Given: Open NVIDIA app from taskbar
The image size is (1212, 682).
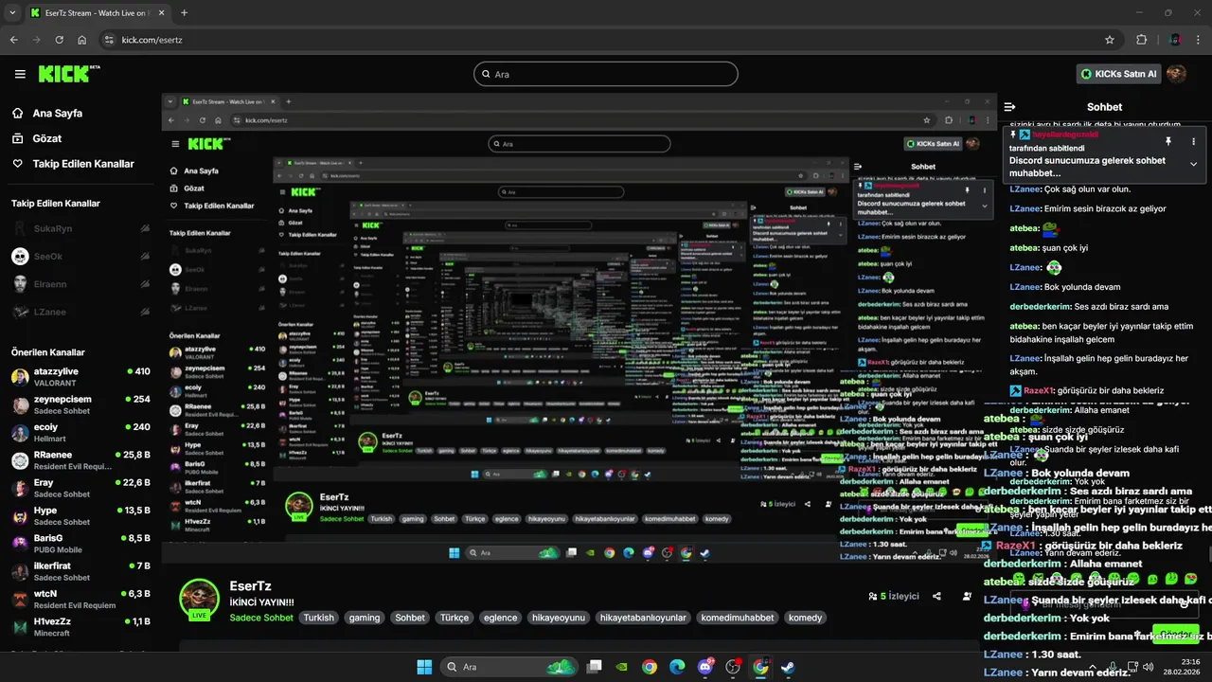Looking at the screenshot, I should [x=621, y=667].
